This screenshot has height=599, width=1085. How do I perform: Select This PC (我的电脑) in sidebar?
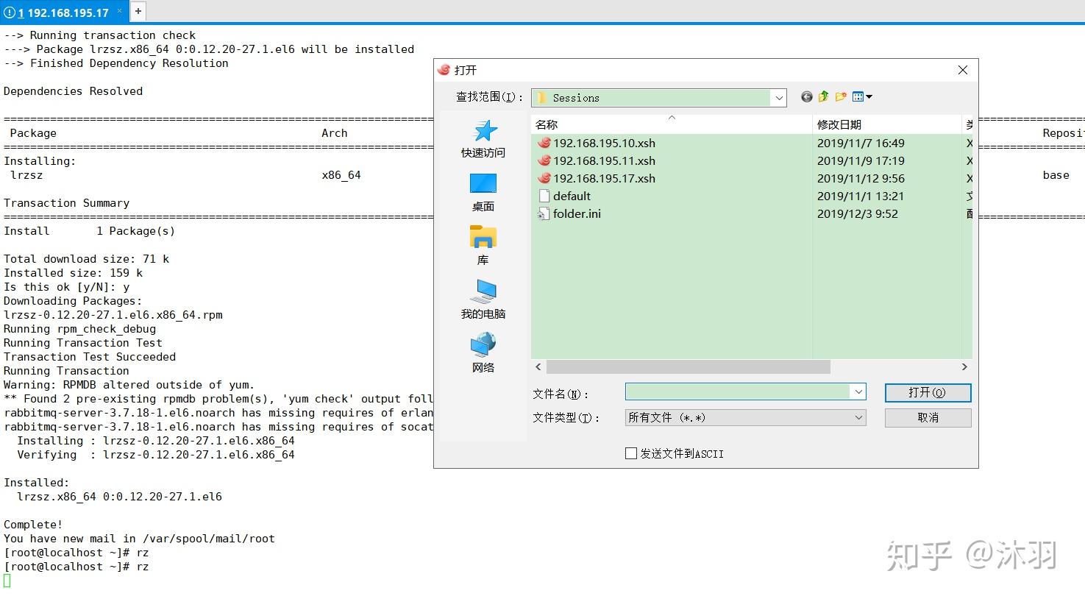(x=483, y=299)
